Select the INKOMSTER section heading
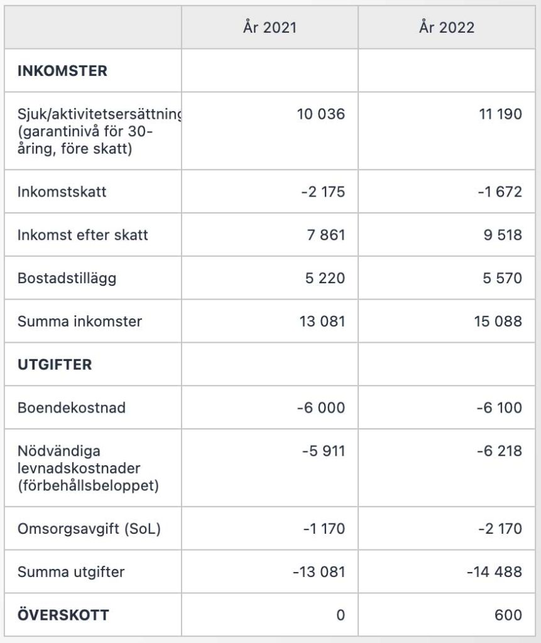 pos(62,71)
